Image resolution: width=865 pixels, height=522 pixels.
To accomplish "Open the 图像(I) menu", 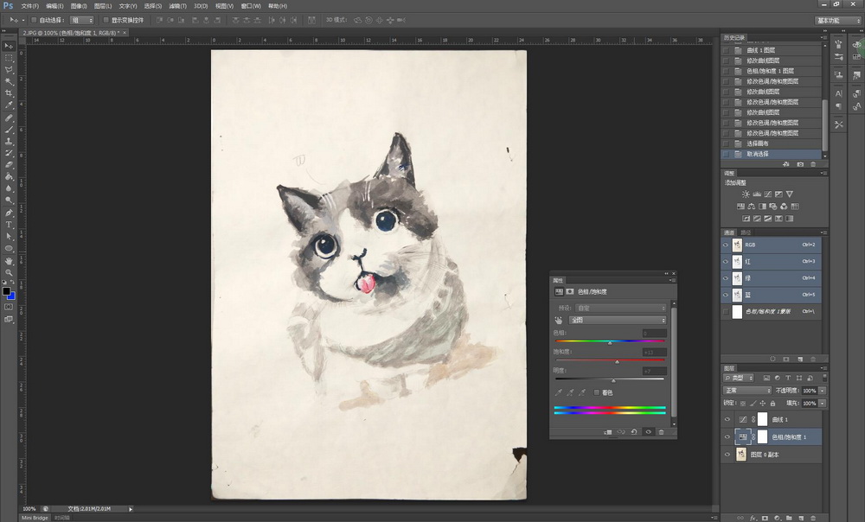I will [x=79, y=6].
